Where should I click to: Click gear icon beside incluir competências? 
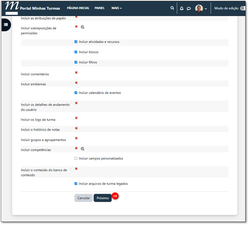point(82,149)
